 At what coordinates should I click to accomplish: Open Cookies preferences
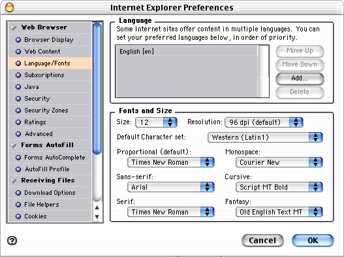(50, 216)
